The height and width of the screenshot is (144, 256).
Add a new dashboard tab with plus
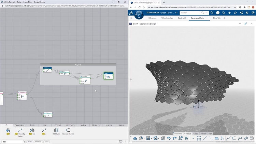point(224,18)
